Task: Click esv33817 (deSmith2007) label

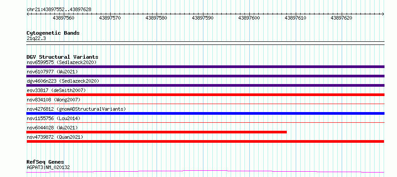Action: click(x=56, y=90)
